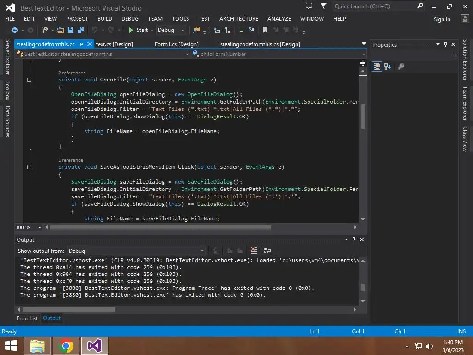Open the feedback speech bubble icon

[x=309, y=6]
